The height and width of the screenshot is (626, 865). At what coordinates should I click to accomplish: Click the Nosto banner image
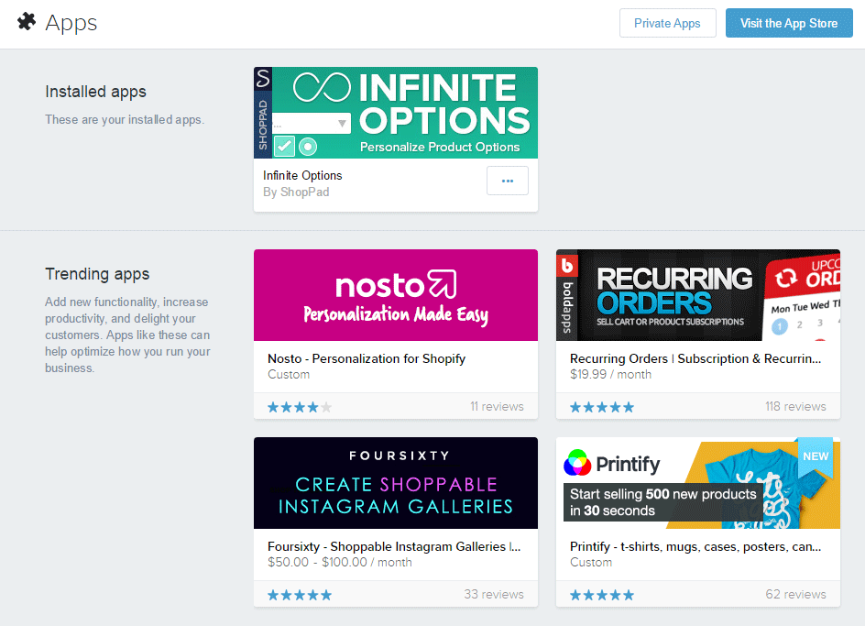click(396, 295)
